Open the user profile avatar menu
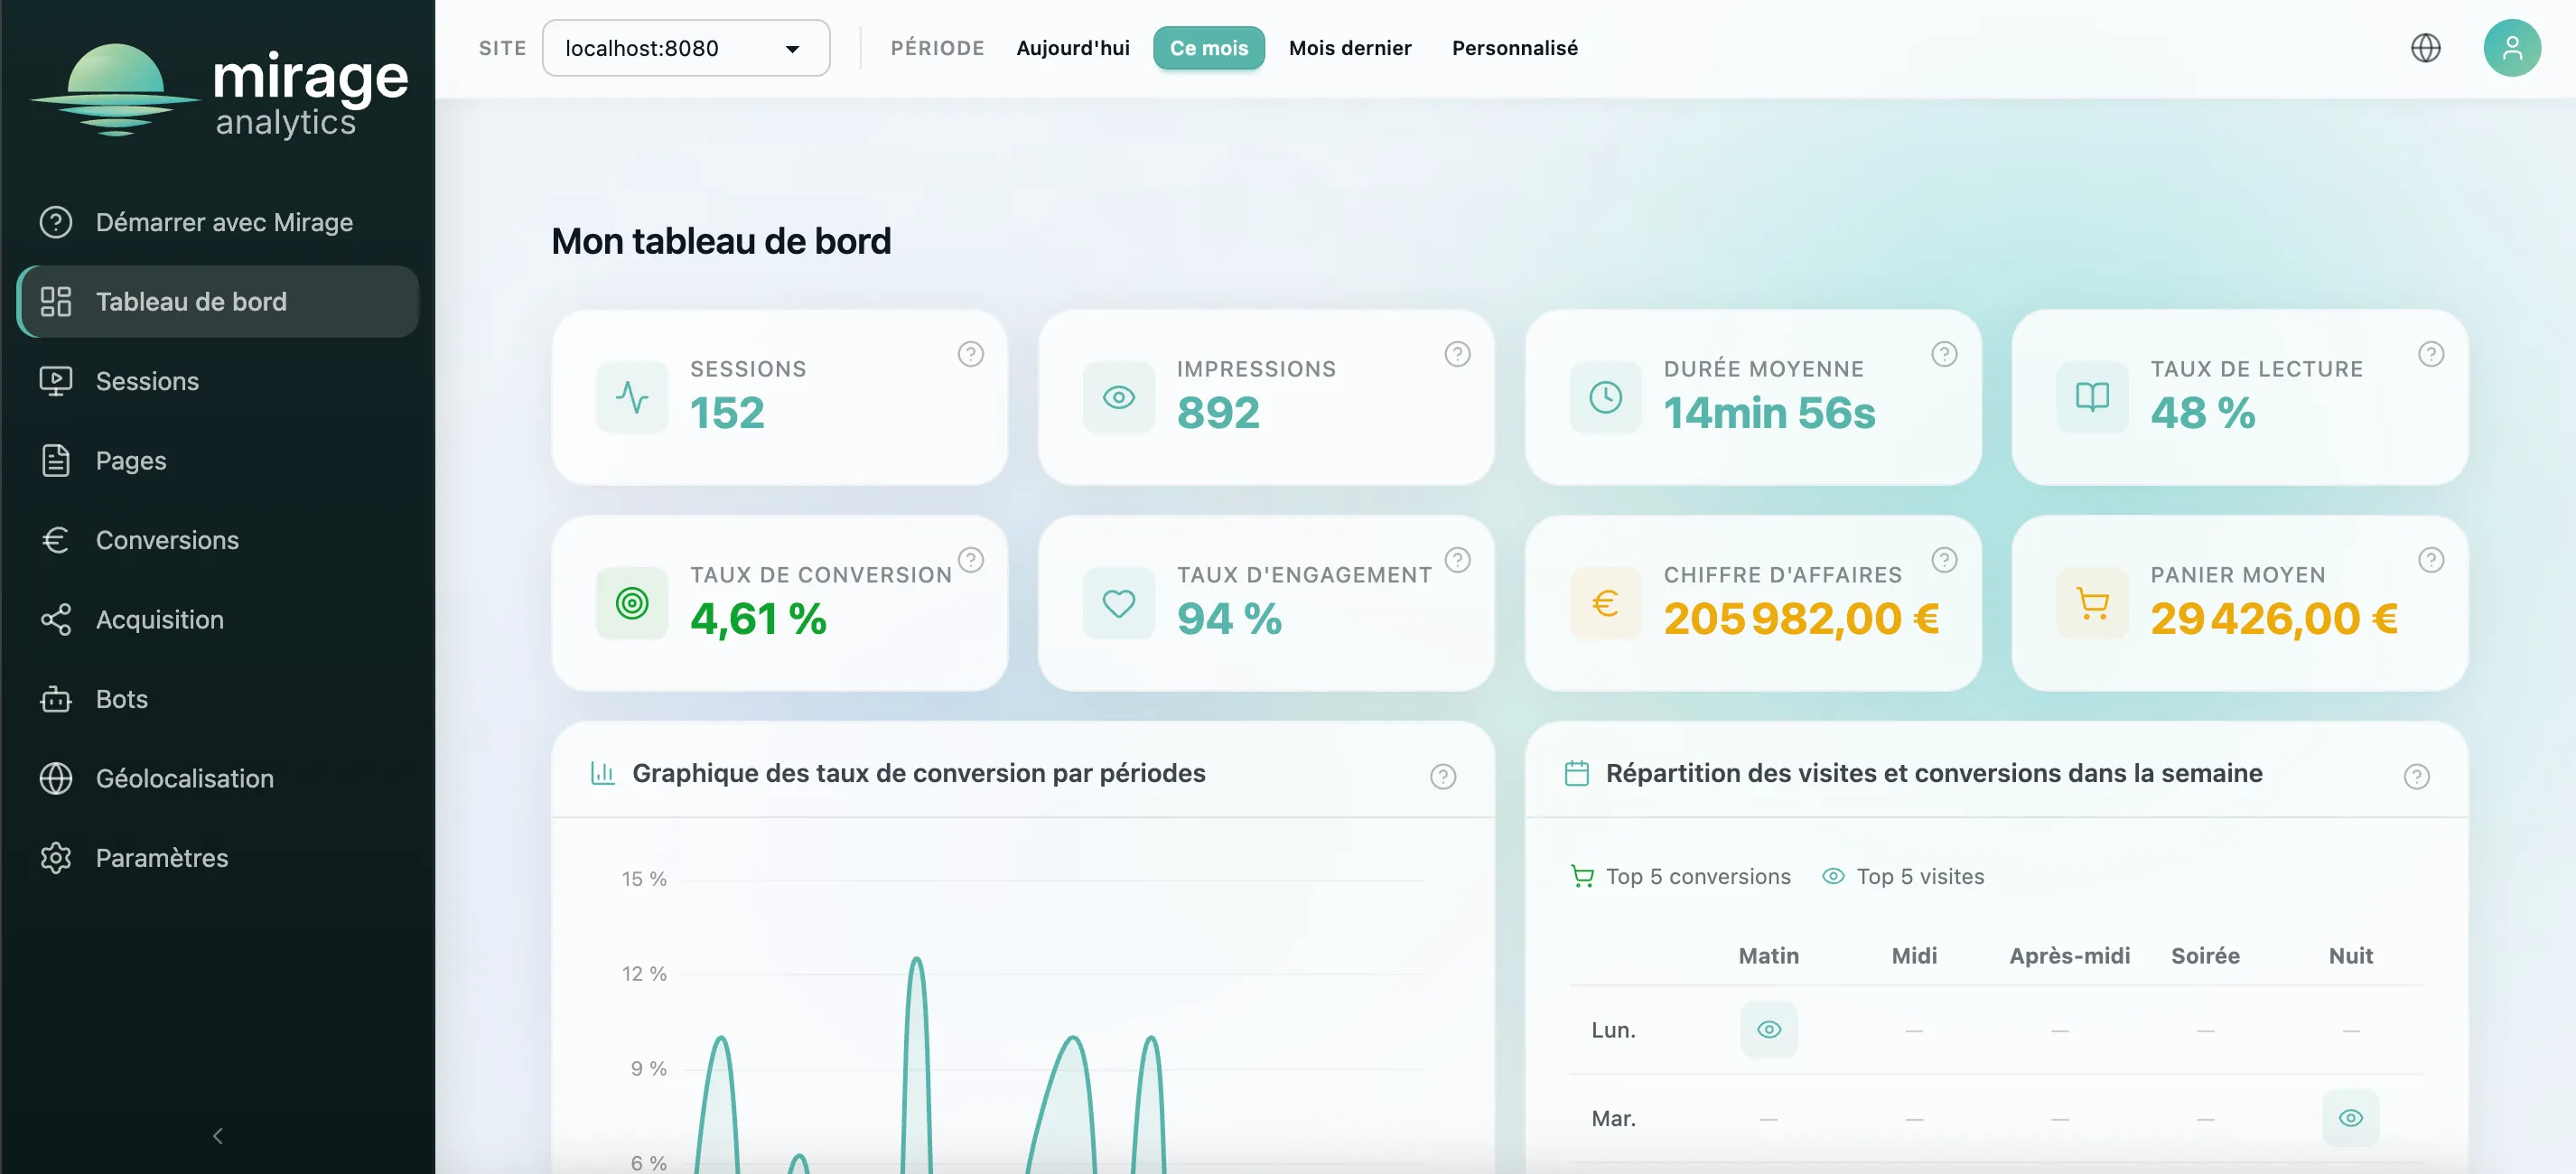 pyautogui.click(x=2513, y=47)
